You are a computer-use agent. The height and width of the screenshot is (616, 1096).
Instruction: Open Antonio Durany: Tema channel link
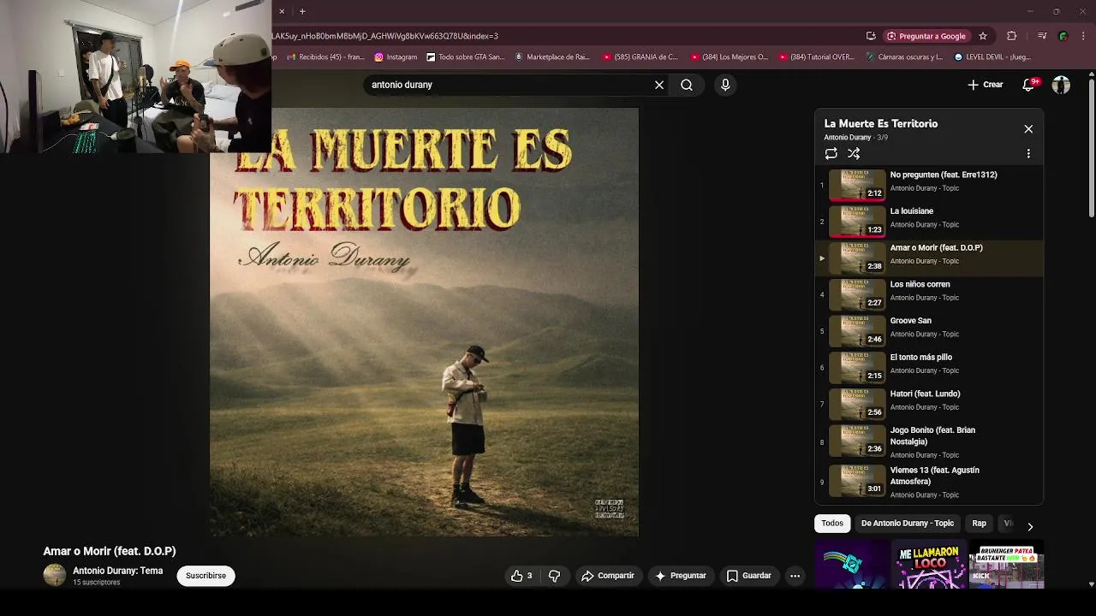click(117, 571)
